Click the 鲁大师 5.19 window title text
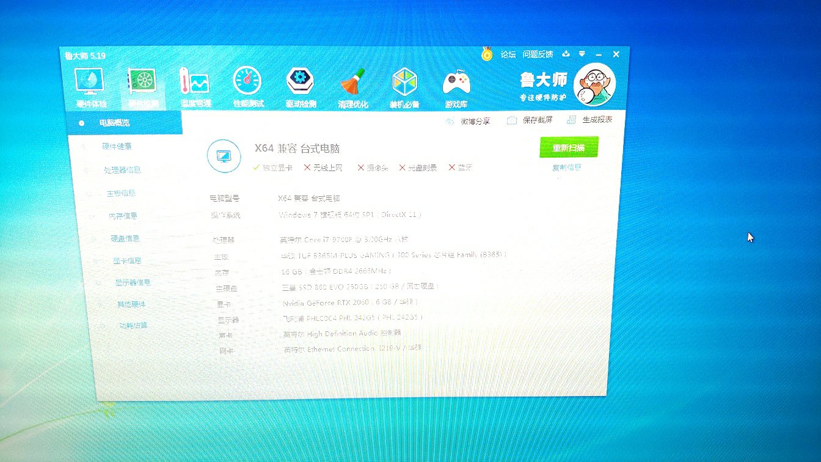The width and height of the screenshot is (821, 462). (x=86, y=56)
